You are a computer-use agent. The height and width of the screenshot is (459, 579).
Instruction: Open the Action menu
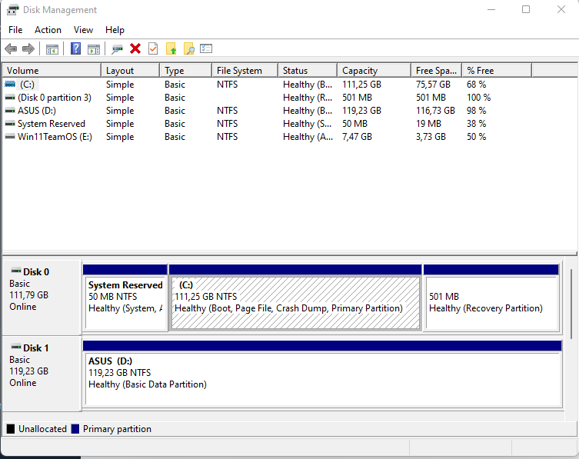[48, 30]
